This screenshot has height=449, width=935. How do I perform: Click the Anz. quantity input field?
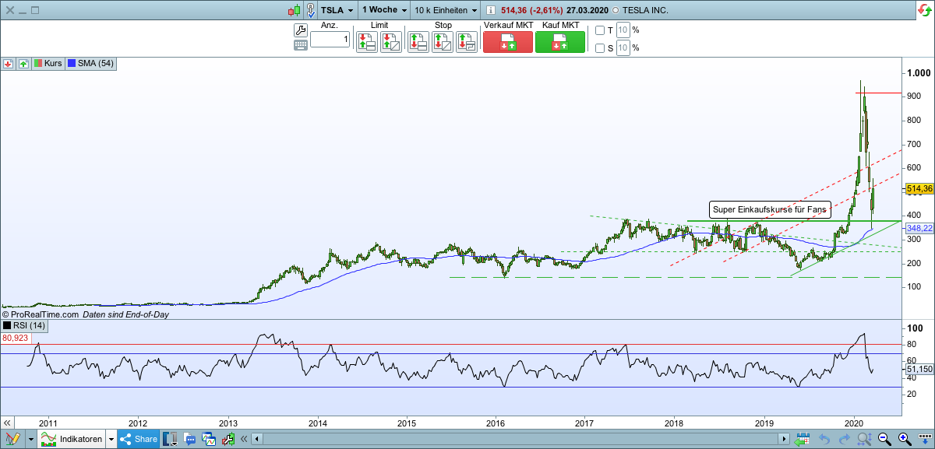(x=330, y=38)
